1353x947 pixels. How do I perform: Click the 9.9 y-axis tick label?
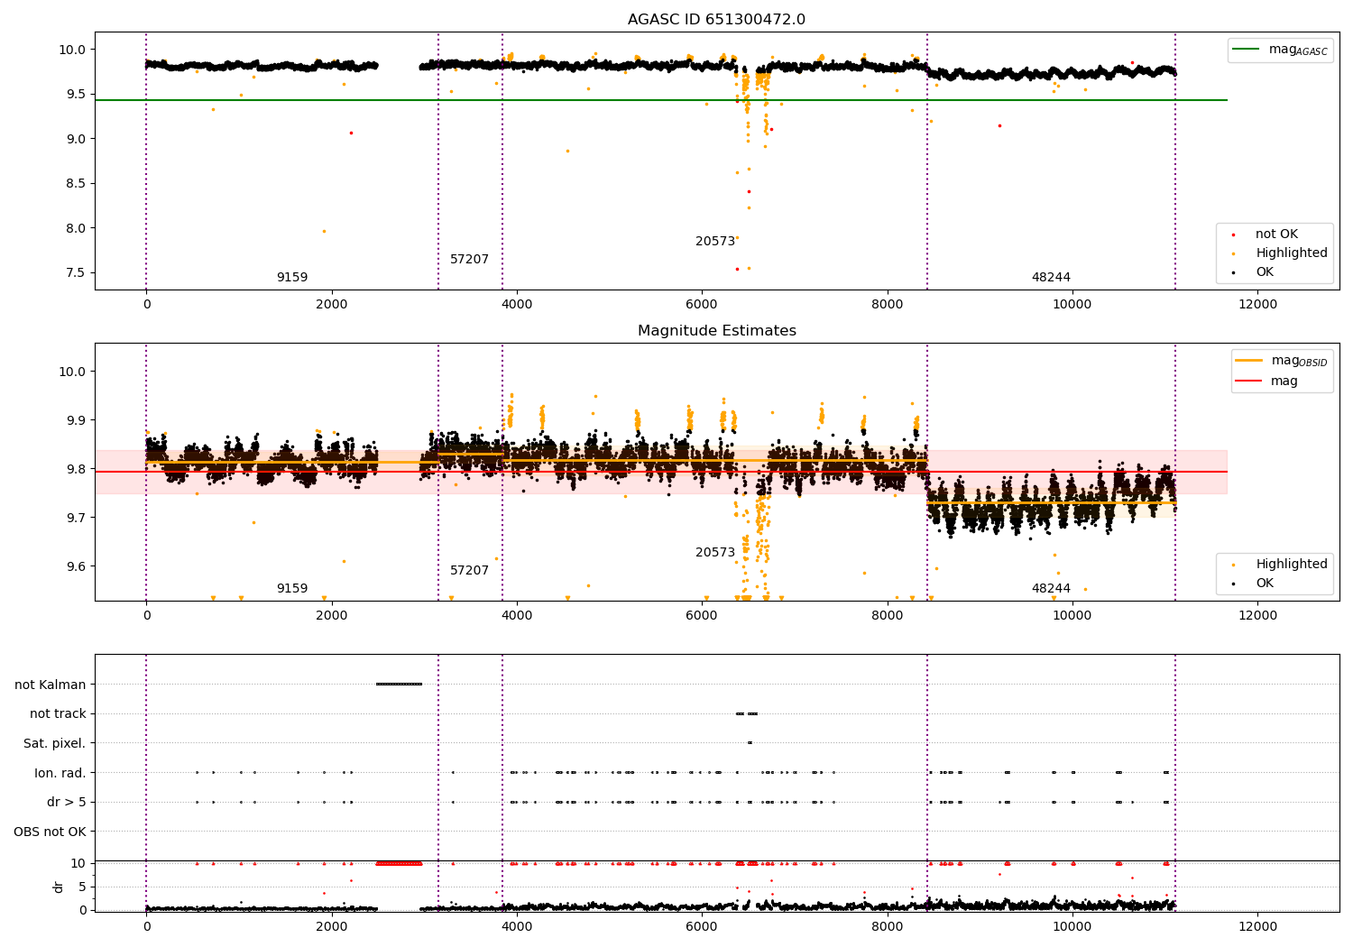76,420
